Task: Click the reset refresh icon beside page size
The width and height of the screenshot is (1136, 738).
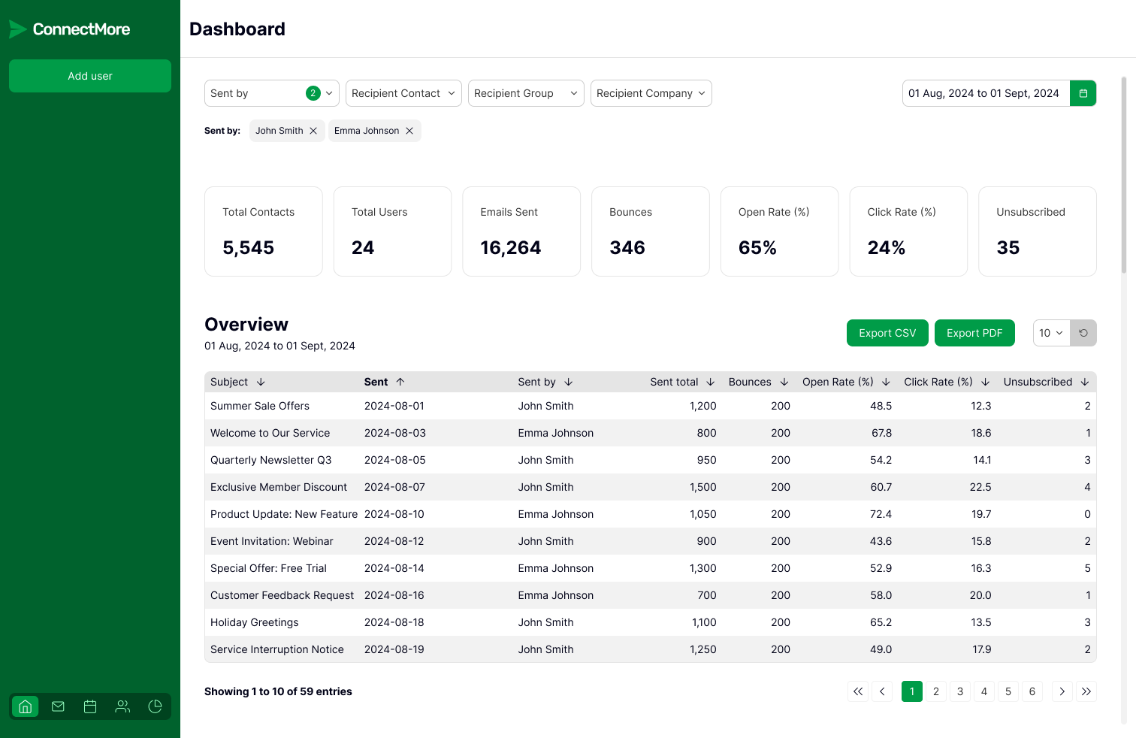Action: tap(1083, 333)
